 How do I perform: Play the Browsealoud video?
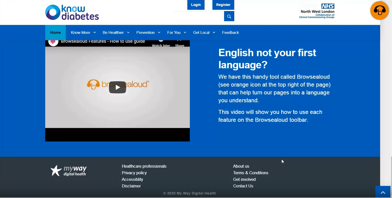(117, 87)
